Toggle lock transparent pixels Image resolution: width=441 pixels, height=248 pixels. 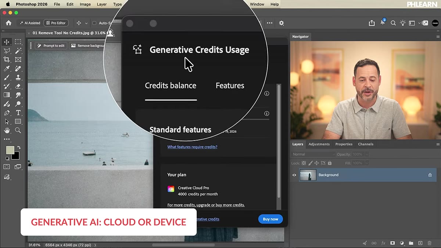pos(304,163)
